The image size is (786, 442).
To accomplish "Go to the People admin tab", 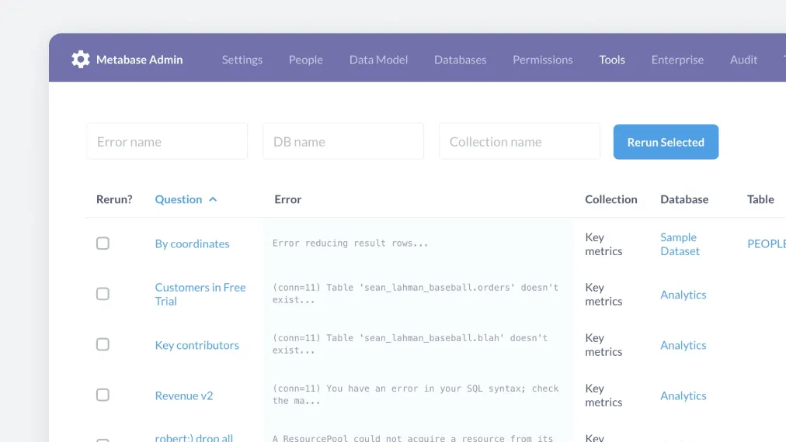I will click(305, 60).
